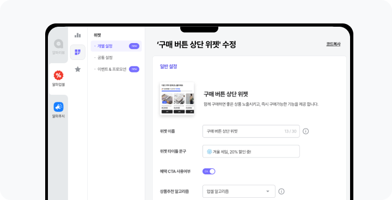Open 이벤트 & 프로모션 menu item
The image size is (392, 200).
112,69
